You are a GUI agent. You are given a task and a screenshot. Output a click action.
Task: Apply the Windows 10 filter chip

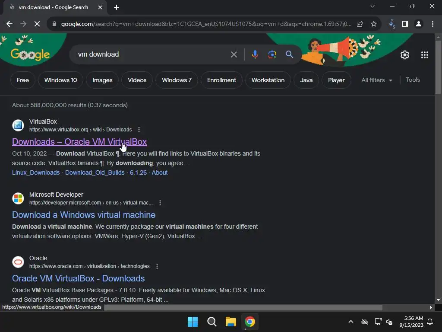60,80
